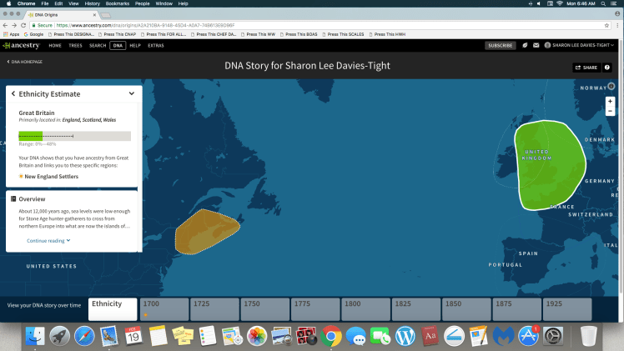Open the TREES navigation menu
The width and height of the screenshot is (624, 351).
[x=76, y=45]
